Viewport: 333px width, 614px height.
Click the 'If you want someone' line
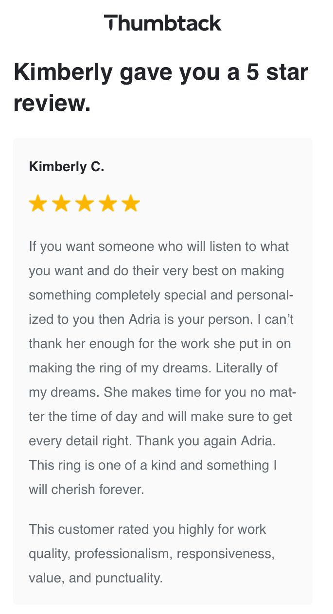[159, 246]
